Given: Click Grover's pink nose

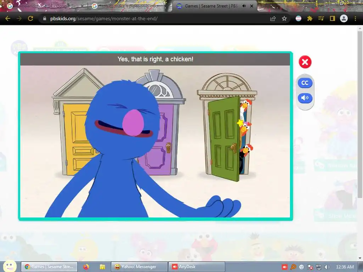Looking at the screenshot, I should (133, 123).
